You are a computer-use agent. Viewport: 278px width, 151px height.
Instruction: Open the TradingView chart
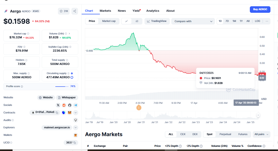click(157, 21)
